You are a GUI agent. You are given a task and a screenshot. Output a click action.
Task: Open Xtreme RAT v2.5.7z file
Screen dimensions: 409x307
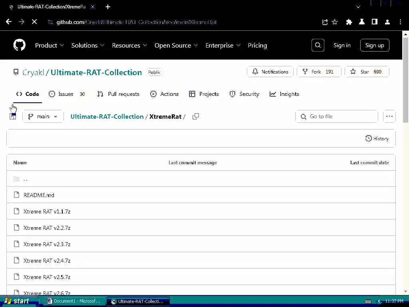click(x=47, y=277)
